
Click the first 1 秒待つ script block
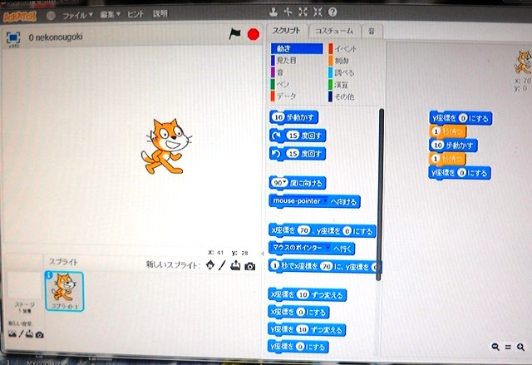click(x=448, y=131)
